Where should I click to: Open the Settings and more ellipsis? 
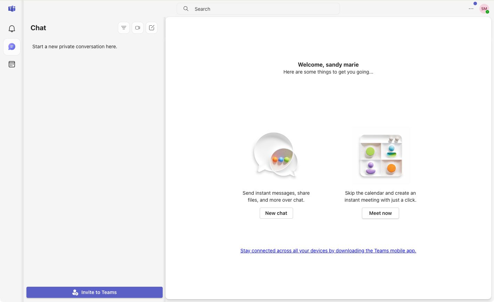[x=471, y=9]
